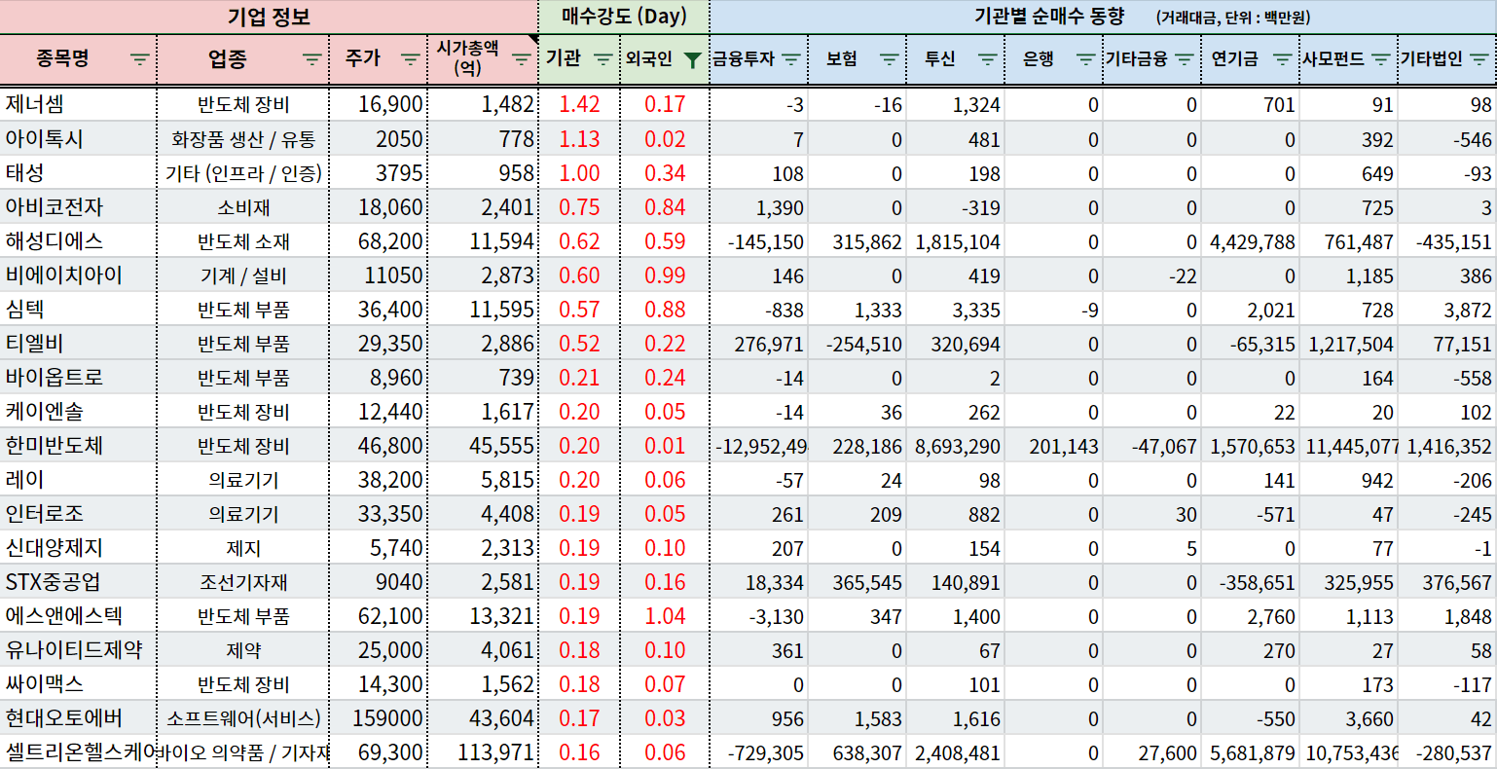The height and width of the screenshot is (769, 1497).
Task: Select the 기업 정보 header cell
Action: tap(269, 17)
